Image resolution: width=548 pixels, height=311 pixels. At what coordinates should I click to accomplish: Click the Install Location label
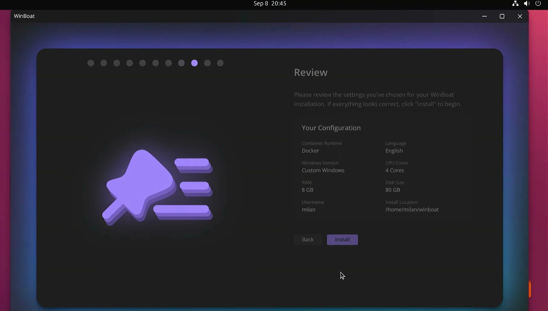click(x=401, y=202)
